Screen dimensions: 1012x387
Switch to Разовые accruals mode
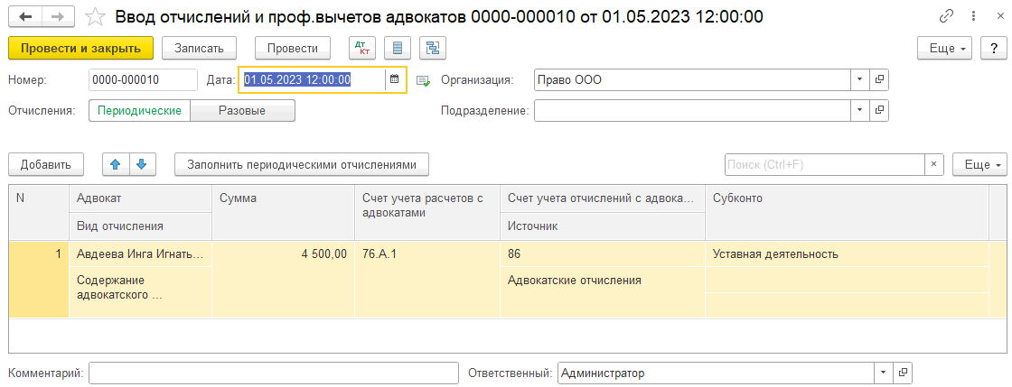(243, 110)
